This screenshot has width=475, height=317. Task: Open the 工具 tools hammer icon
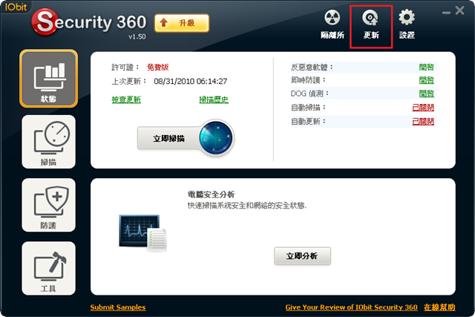48,268
